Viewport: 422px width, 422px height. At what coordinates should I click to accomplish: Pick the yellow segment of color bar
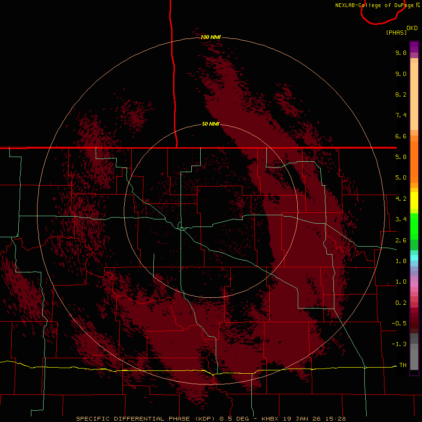414,201
